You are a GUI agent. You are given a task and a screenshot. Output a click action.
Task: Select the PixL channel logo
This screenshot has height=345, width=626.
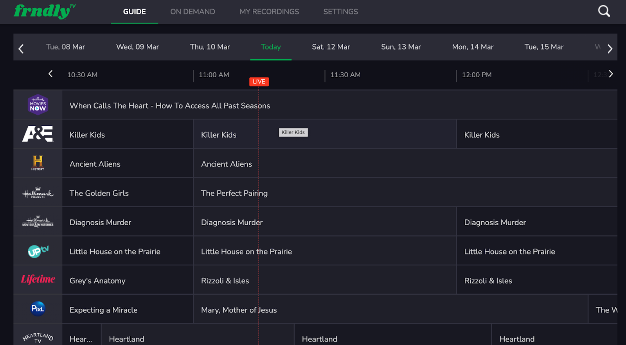(38, 309)
